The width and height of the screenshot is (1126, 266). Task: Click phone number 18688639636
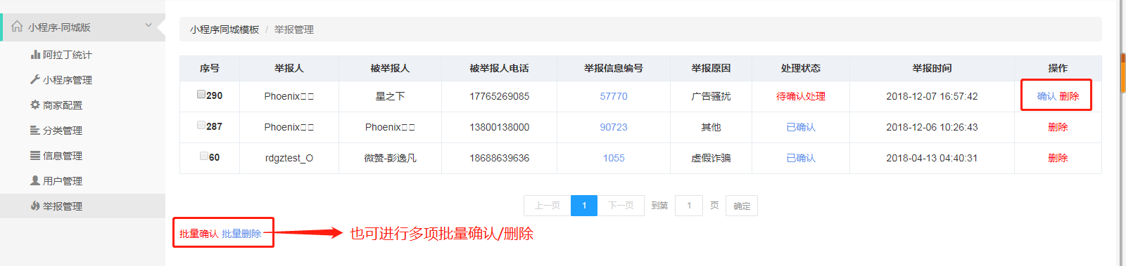pyautogui.click(x=500, y=158)
